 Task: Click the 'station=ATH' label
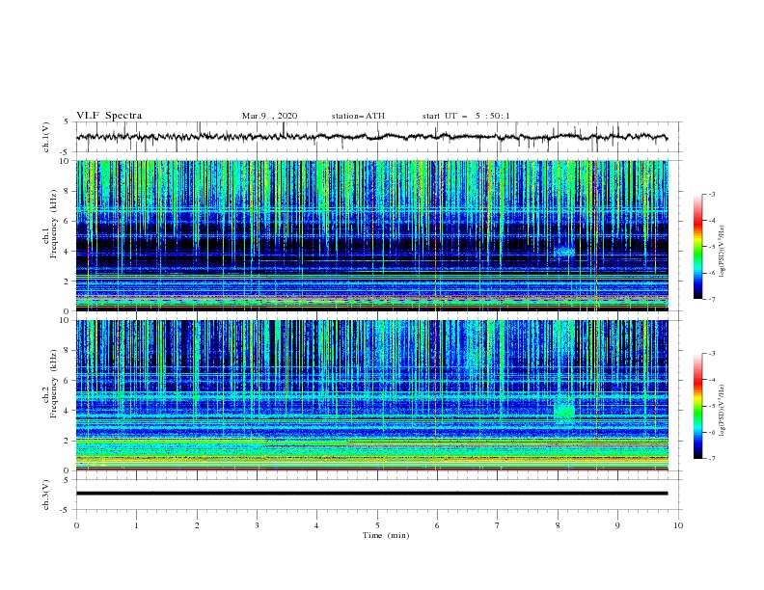pos(358,116)
